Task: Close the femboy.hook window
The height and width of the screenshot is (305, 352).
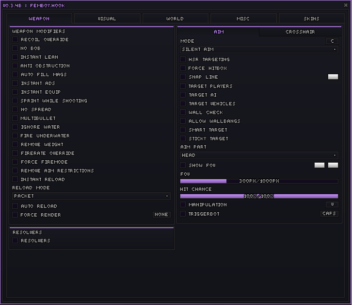Action: pos(346,5)
